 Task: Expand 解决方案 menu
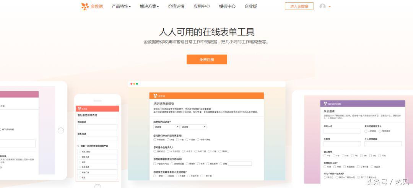click(x=150, y=6)
